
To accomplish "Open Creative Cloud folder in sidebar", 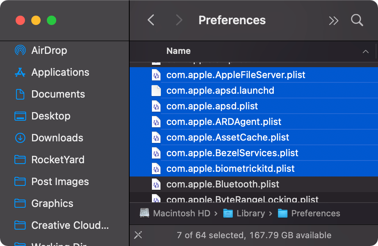I will point(70,225).
